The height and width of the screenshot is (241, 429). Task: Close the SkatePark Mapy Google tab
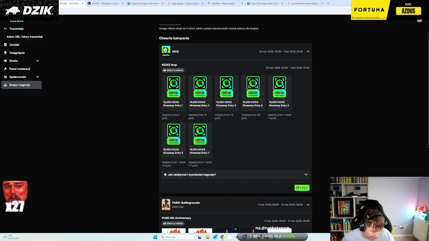(242, 3)
